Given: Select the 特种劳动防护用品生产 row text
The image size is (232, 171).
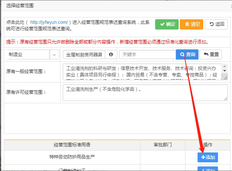Looking at the screenshot, I should coord(72,157).
